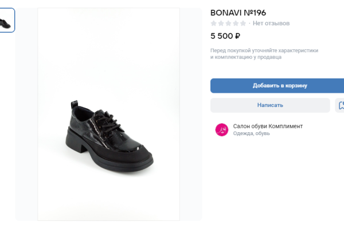Screen dimensions: 344x229
Task: Select the third rating star
Action: coord(228,23)
